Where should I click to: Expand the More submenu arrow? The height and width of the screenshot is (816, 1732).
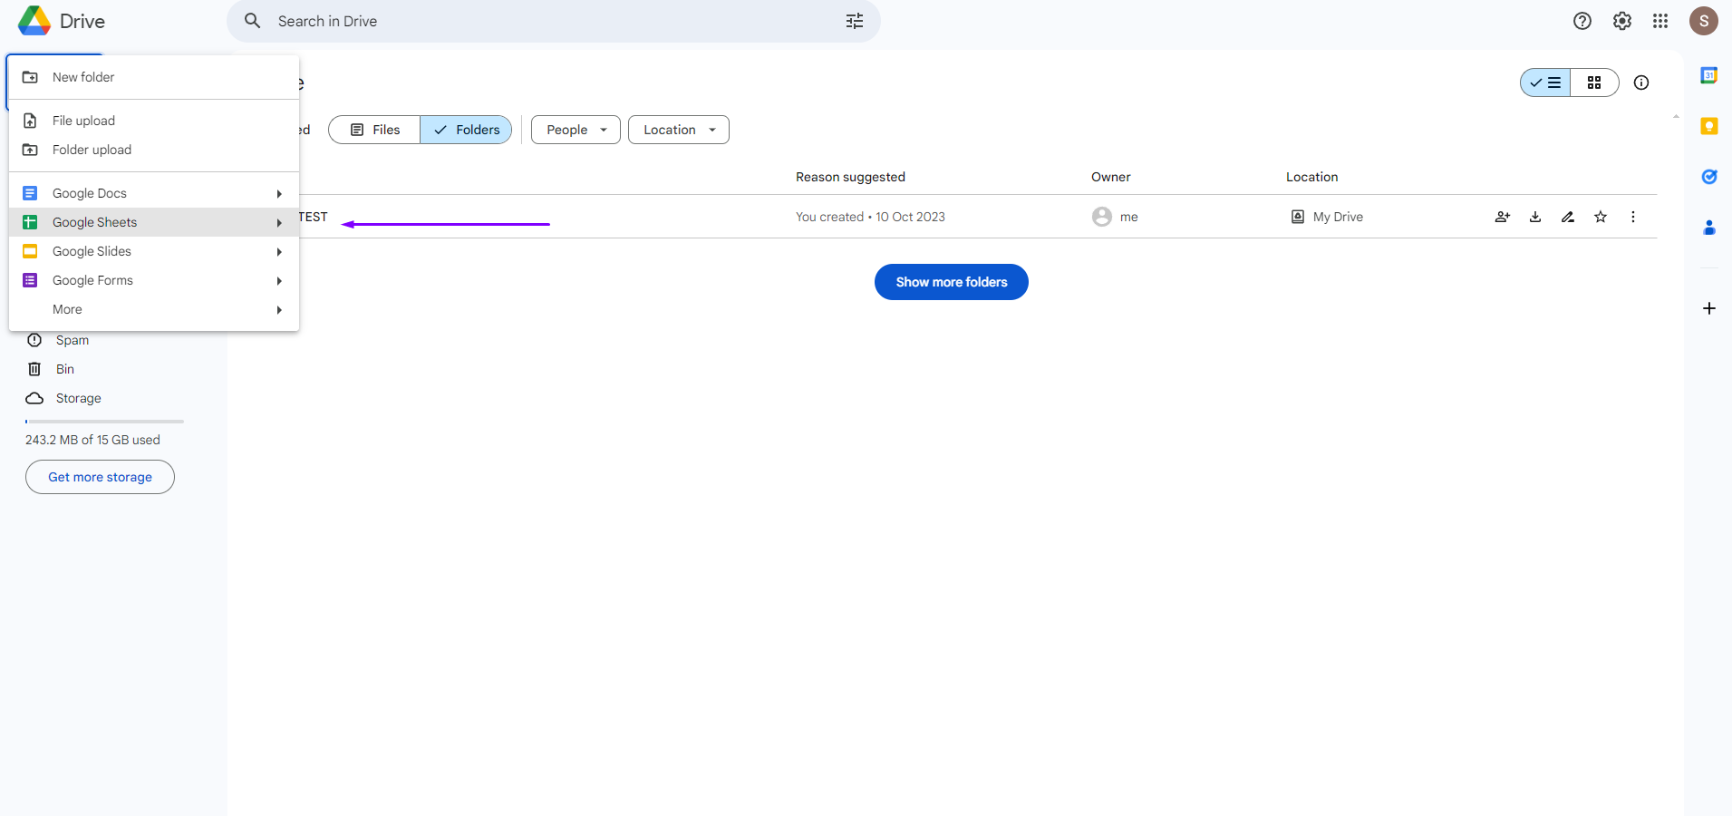pos(279,309)
